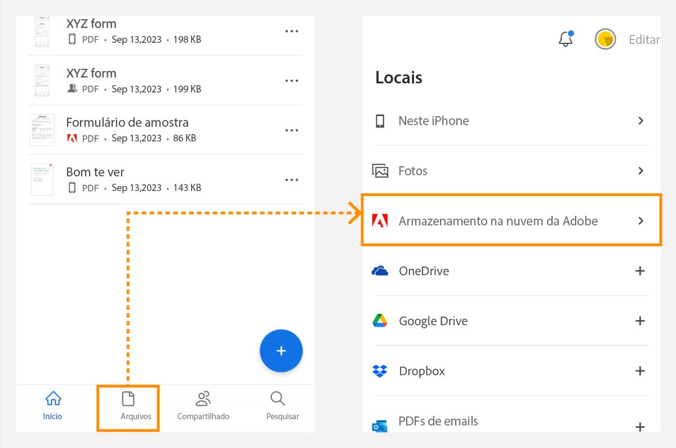The height and width of the screenshot is (448, 676).
Task: Tap the Fotos photos icon
Action: (380, 171)
